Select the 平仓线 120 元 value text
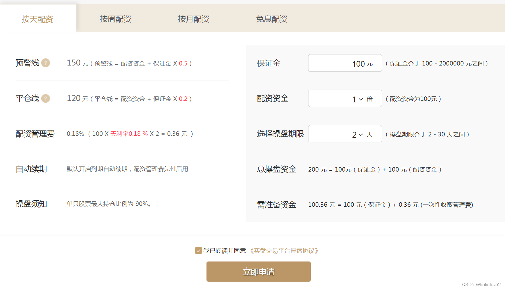The height and width of the screenshot is (289, 505). pos(129,98)
